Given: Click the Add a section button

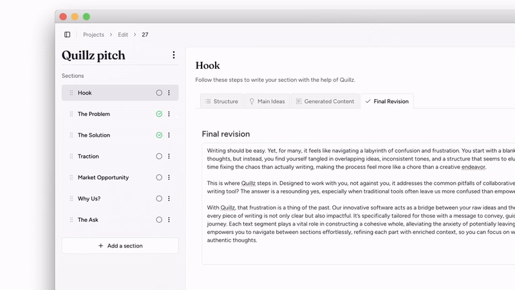Looking at the screenshot, I should (x=120, y=246).
